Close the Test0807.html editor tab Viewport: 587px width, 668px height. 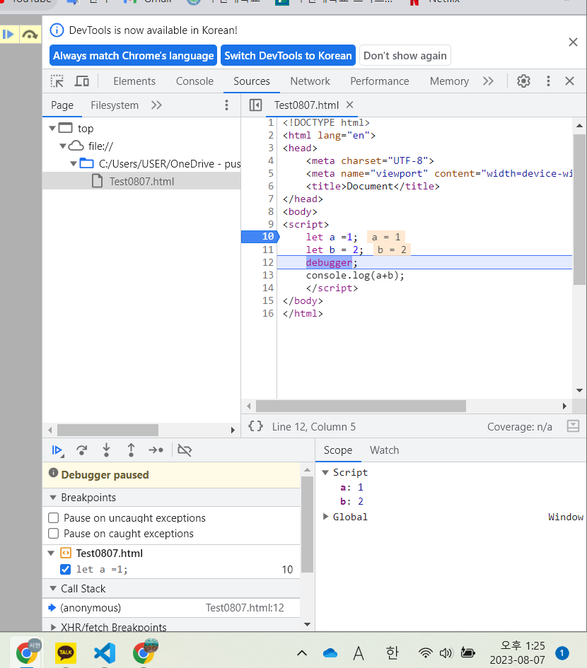click(x=349, y=105)
